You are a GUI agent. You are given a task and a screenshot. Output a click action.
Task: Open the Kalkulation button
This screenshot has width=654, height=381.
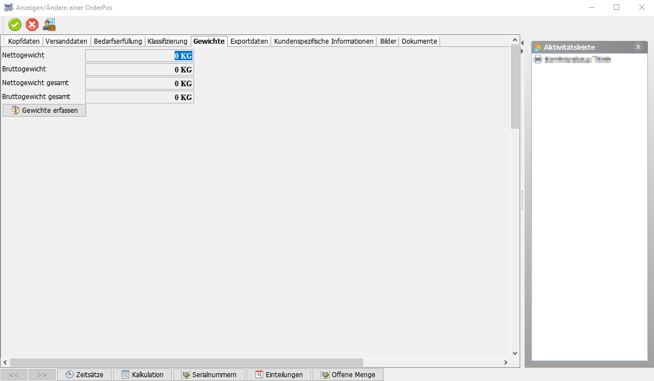click(142, 374)
